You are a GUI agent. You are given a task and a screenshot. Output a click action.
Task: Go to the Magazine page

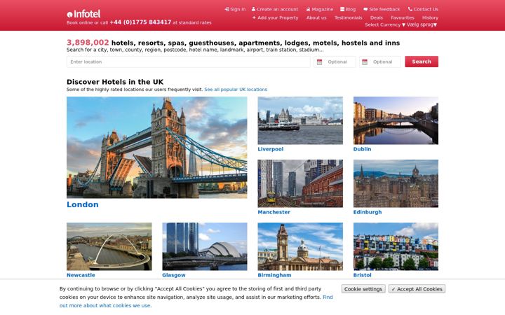pos(323,9)
